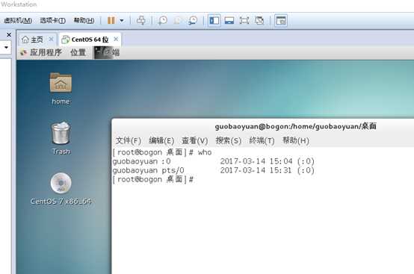
Task: Open the 位置 menu in CentOS
Action: 78,52
